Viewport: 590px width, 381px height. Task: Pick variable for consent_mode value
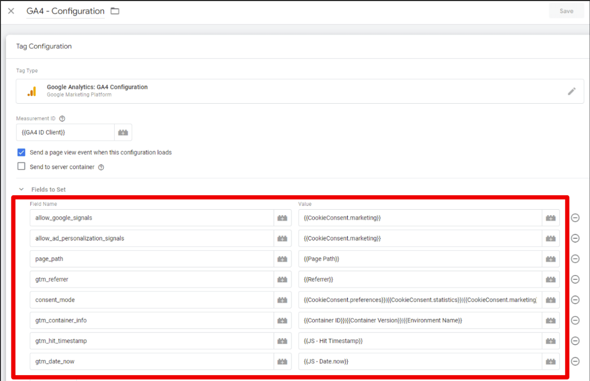pyautogui.click(x=551, y=300)
